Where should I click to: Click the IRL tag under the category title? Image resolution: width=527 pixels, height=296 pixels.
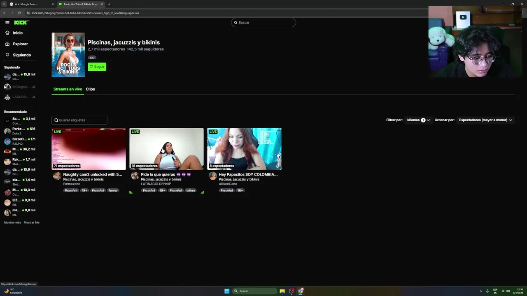click(92, 58)
